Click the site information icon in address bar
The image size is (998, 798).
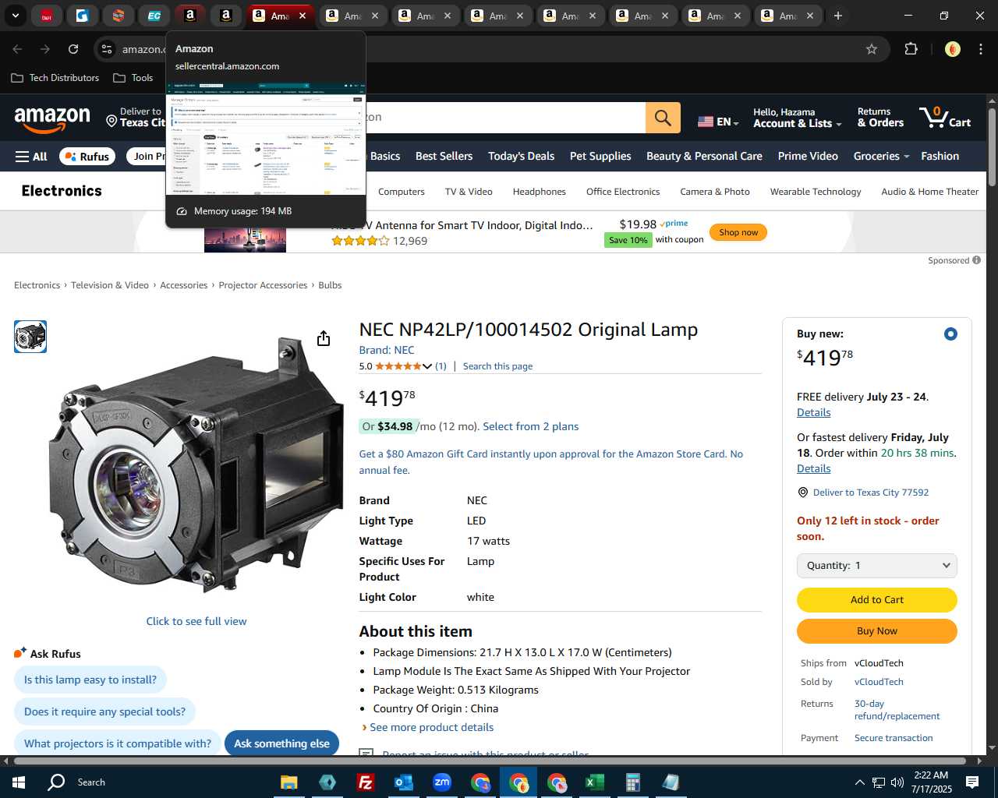point(107,49)
